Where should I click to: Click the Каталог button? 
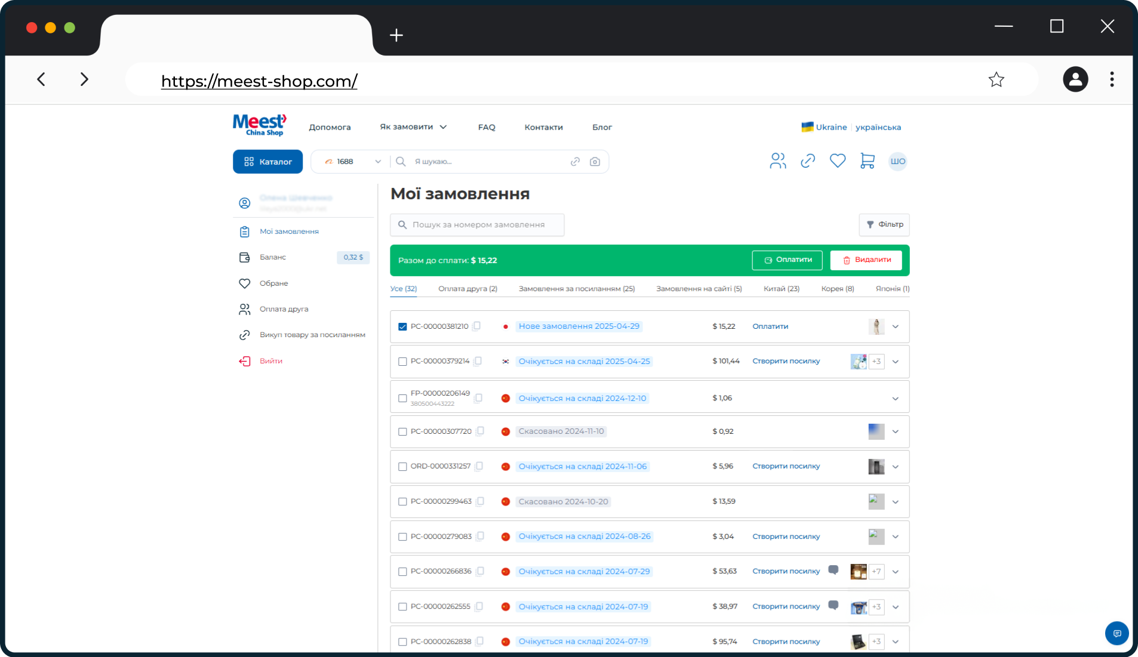(267, 162)
